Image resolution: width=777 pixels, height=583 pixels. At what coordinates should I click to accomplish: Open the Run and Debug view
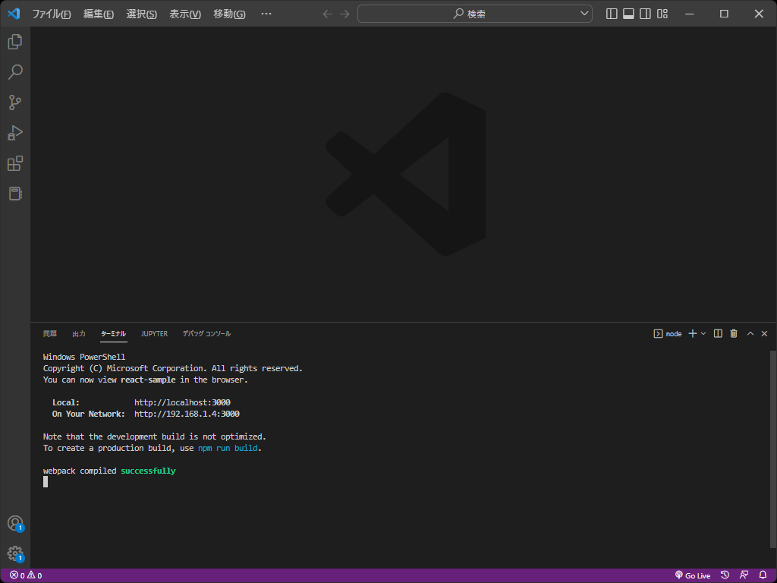pyautogui.click(x=15, y=133)
